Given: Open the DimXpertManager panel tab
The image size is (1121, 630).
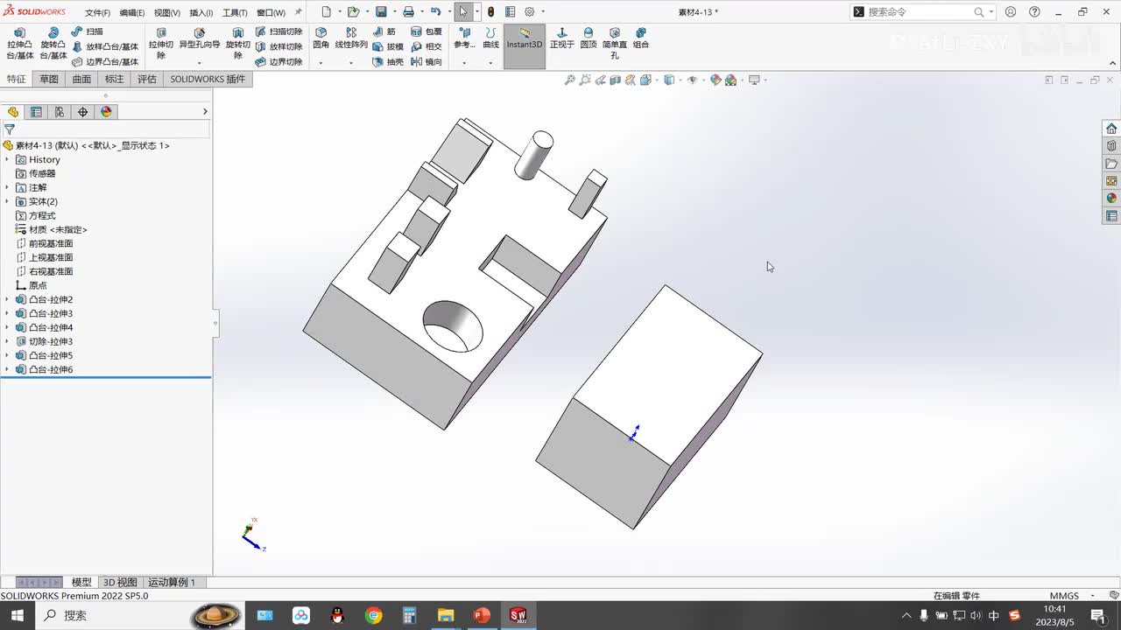Looking at the screenshot, I should (83, 112).
